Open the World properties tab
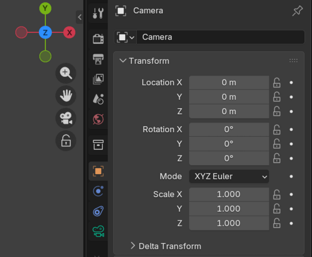 [x=98, y=119]
